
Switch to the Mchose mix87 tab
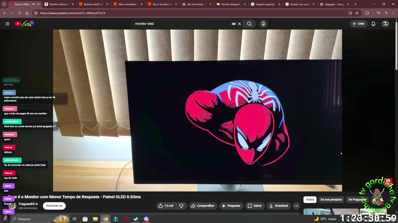(x=93, y=4)
